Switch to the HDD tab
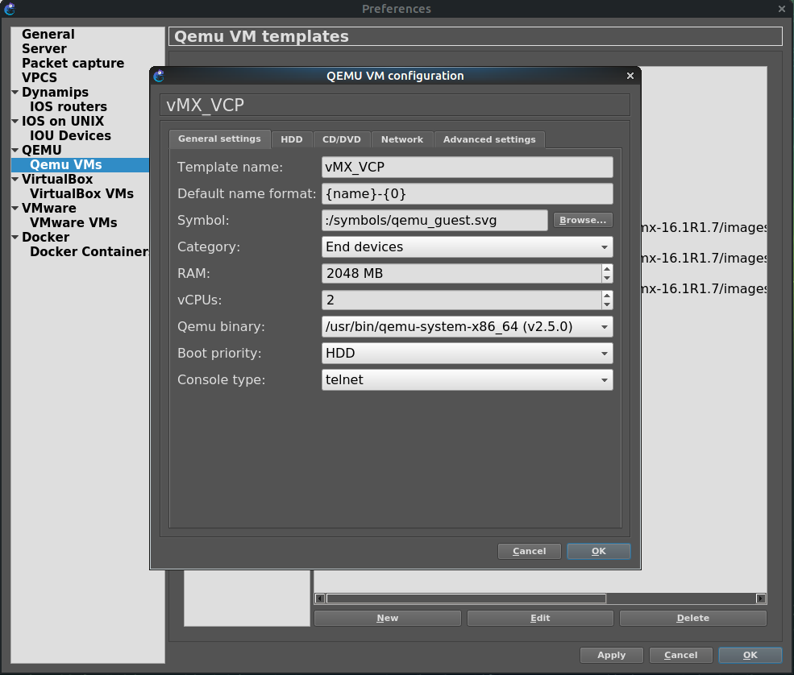The image size is (794, 675). pos(291,139)
